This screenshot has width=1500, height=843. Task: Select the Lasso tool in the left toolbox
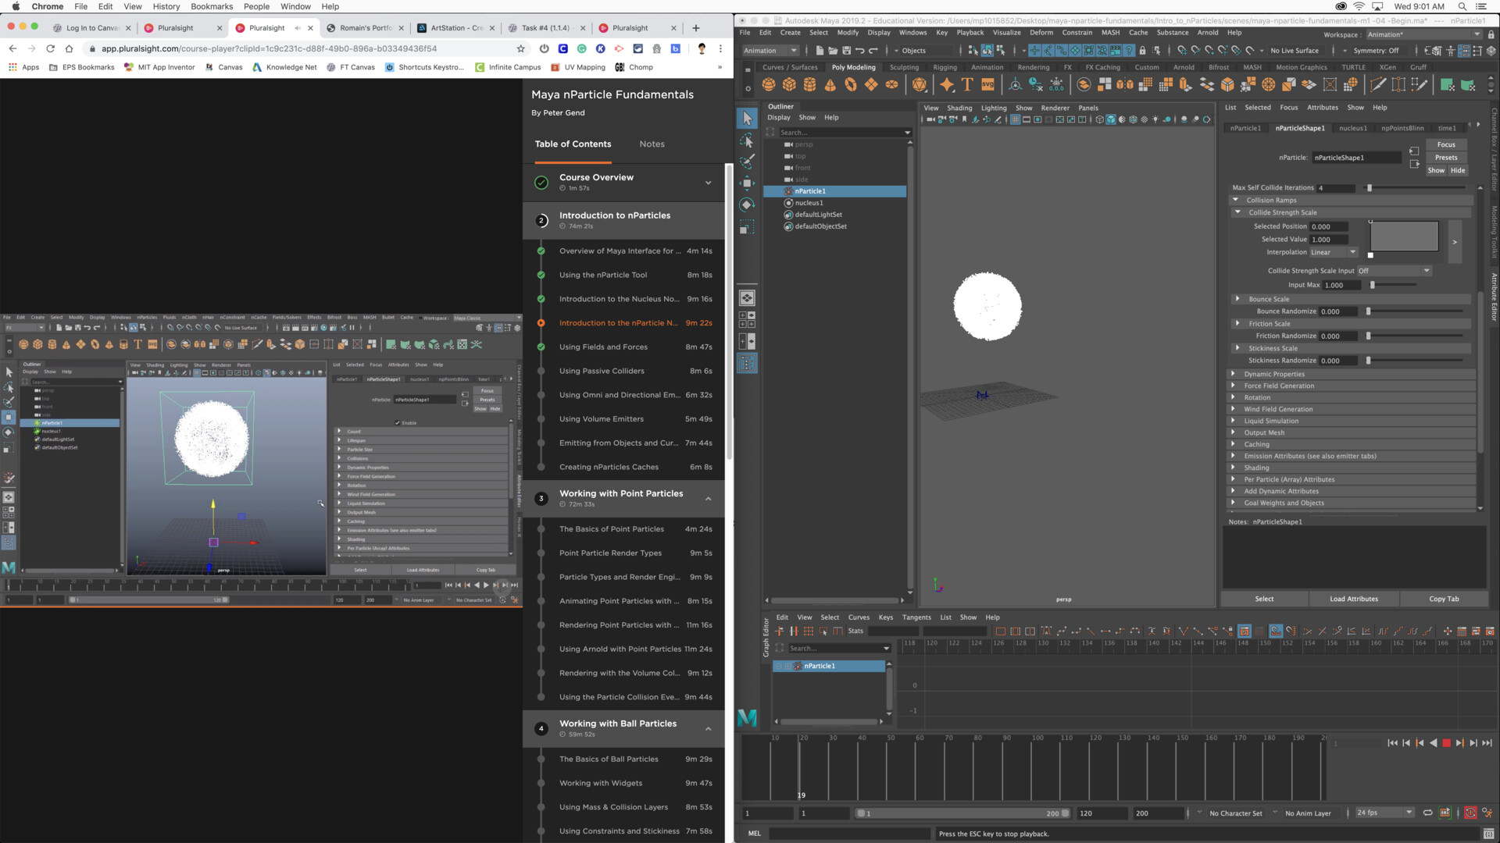(746, 140)
